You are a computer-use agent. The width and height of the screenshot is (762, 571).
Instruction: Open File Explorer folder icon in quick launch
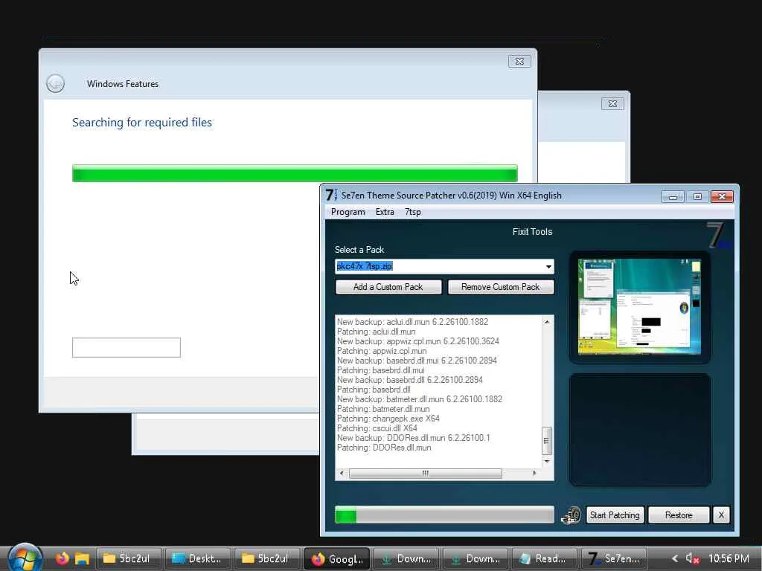82,559
